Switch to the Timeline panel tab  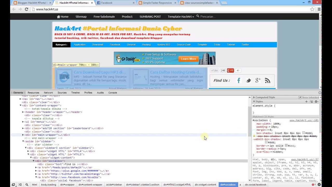75,93
